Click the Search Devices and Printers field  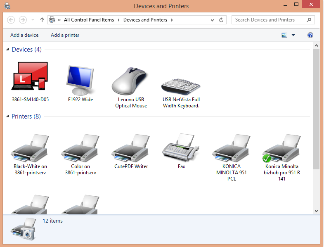pos(273,20)
